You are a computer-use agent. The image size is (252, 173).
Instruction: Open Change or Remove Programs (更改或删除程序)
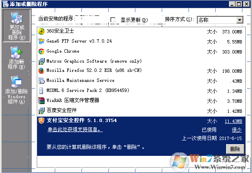(x=17, y=26)
